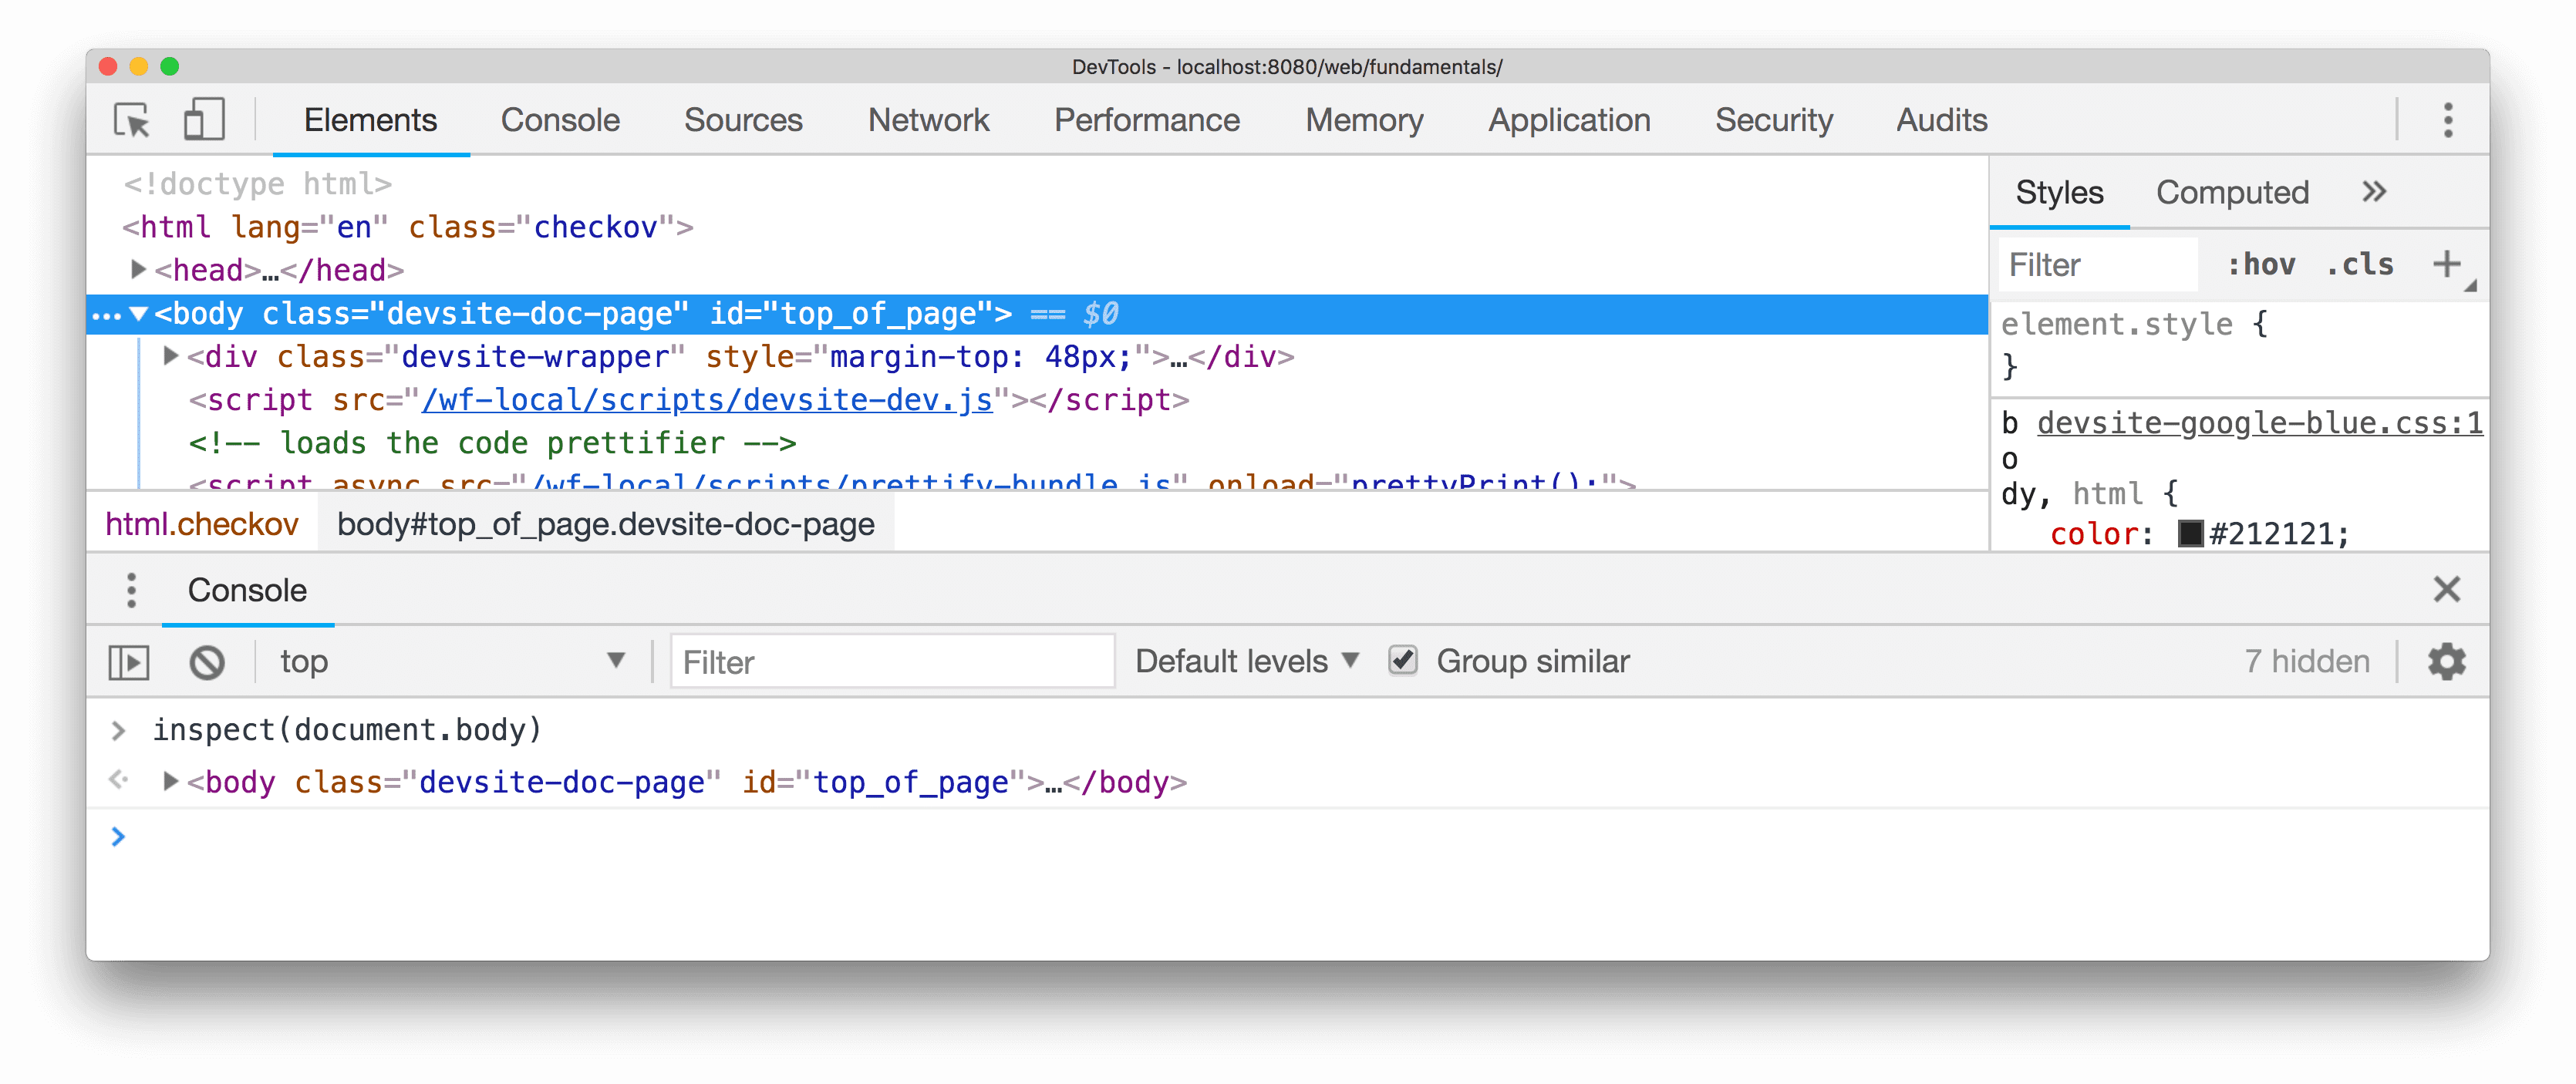Click the clear console icon
Screen dimensions: 2576x1084
click(x=205, y=660)
